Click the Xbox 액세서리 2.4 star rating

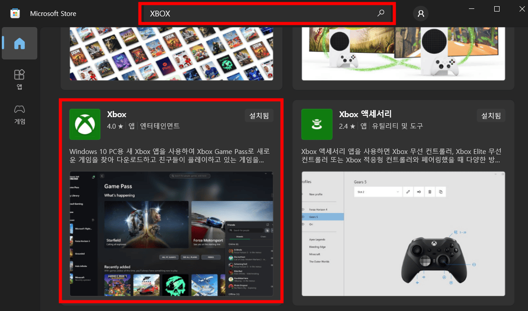click(x=347, y=126)
